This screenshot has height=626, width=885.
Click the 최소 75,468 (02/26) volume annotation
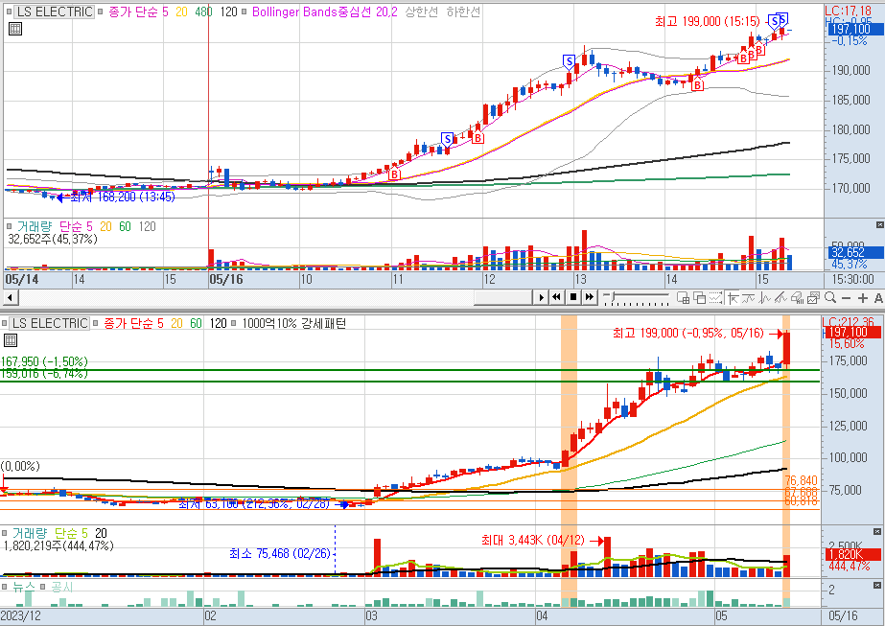pyautogui.click(x=280, y=554)
